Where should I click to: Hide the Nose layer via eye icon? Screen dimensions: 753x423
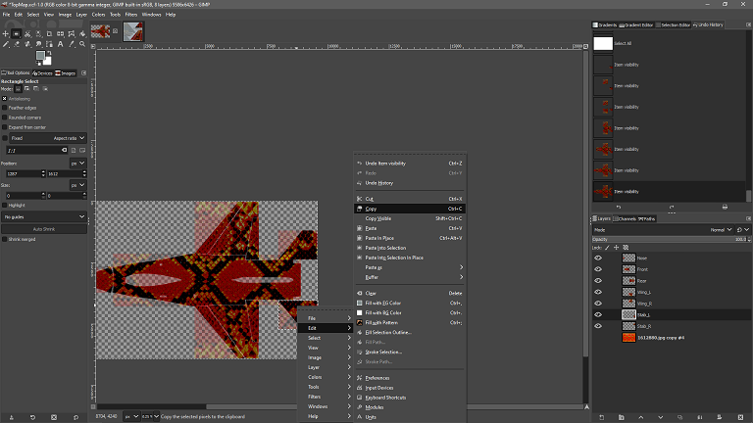pyautogui.click(x=598, y=258)
